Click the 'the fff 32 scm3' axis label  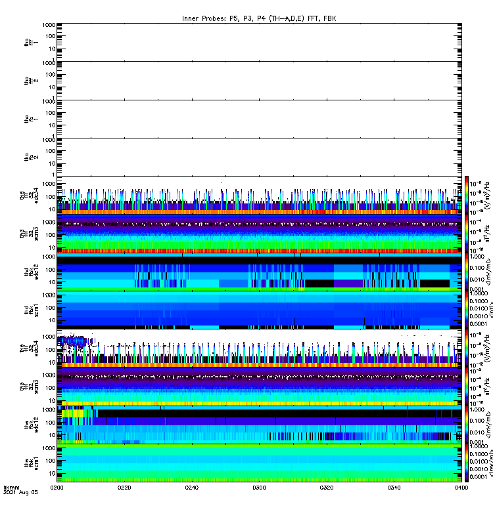29,387
